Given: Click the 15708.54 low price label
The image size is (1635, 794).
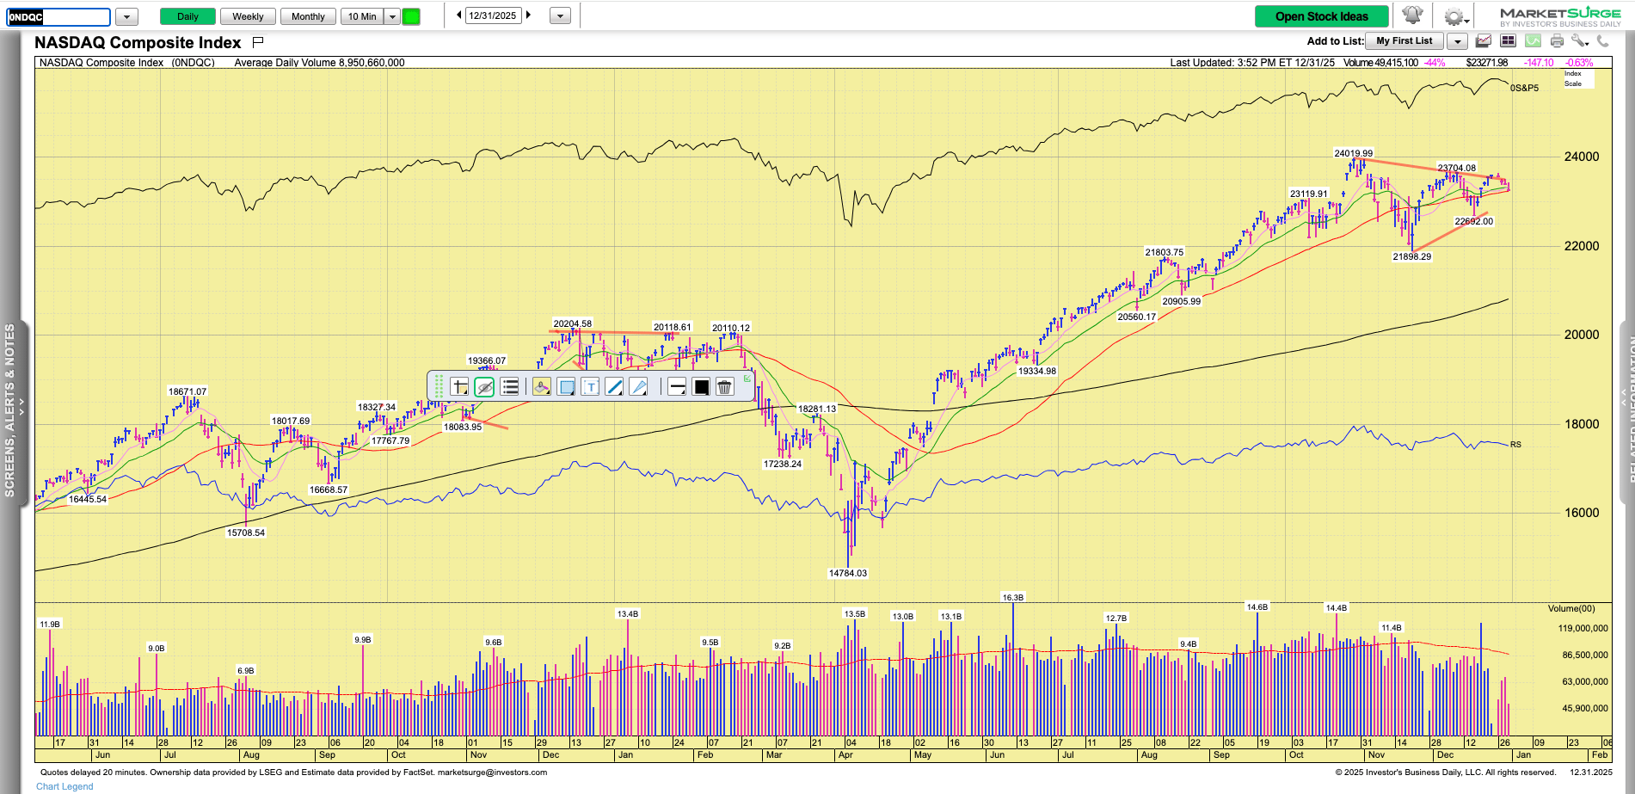Looking at the screenshot, I should coord(246,532).
